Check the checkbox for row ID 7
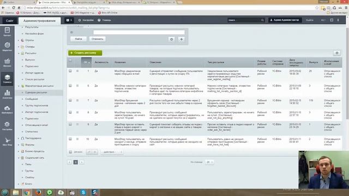 (x=70, y=100)
